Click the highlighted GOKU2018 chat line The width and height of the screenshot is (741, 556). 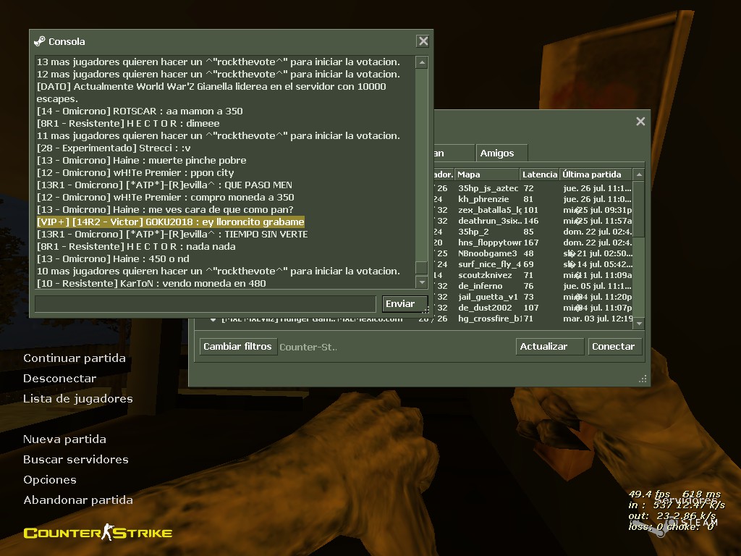(171, 222)
